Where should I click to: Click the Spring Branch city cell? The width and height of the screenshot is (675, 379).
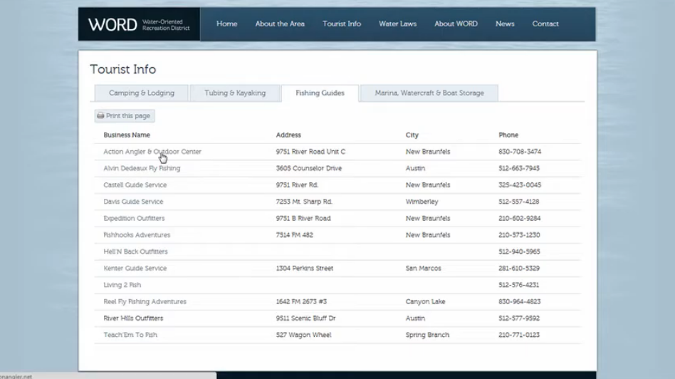[427, 335]
